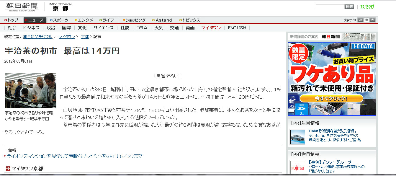Viewport: 396px width, 176px height.
Task: Select the ニュース main tab
Action: 35,20
